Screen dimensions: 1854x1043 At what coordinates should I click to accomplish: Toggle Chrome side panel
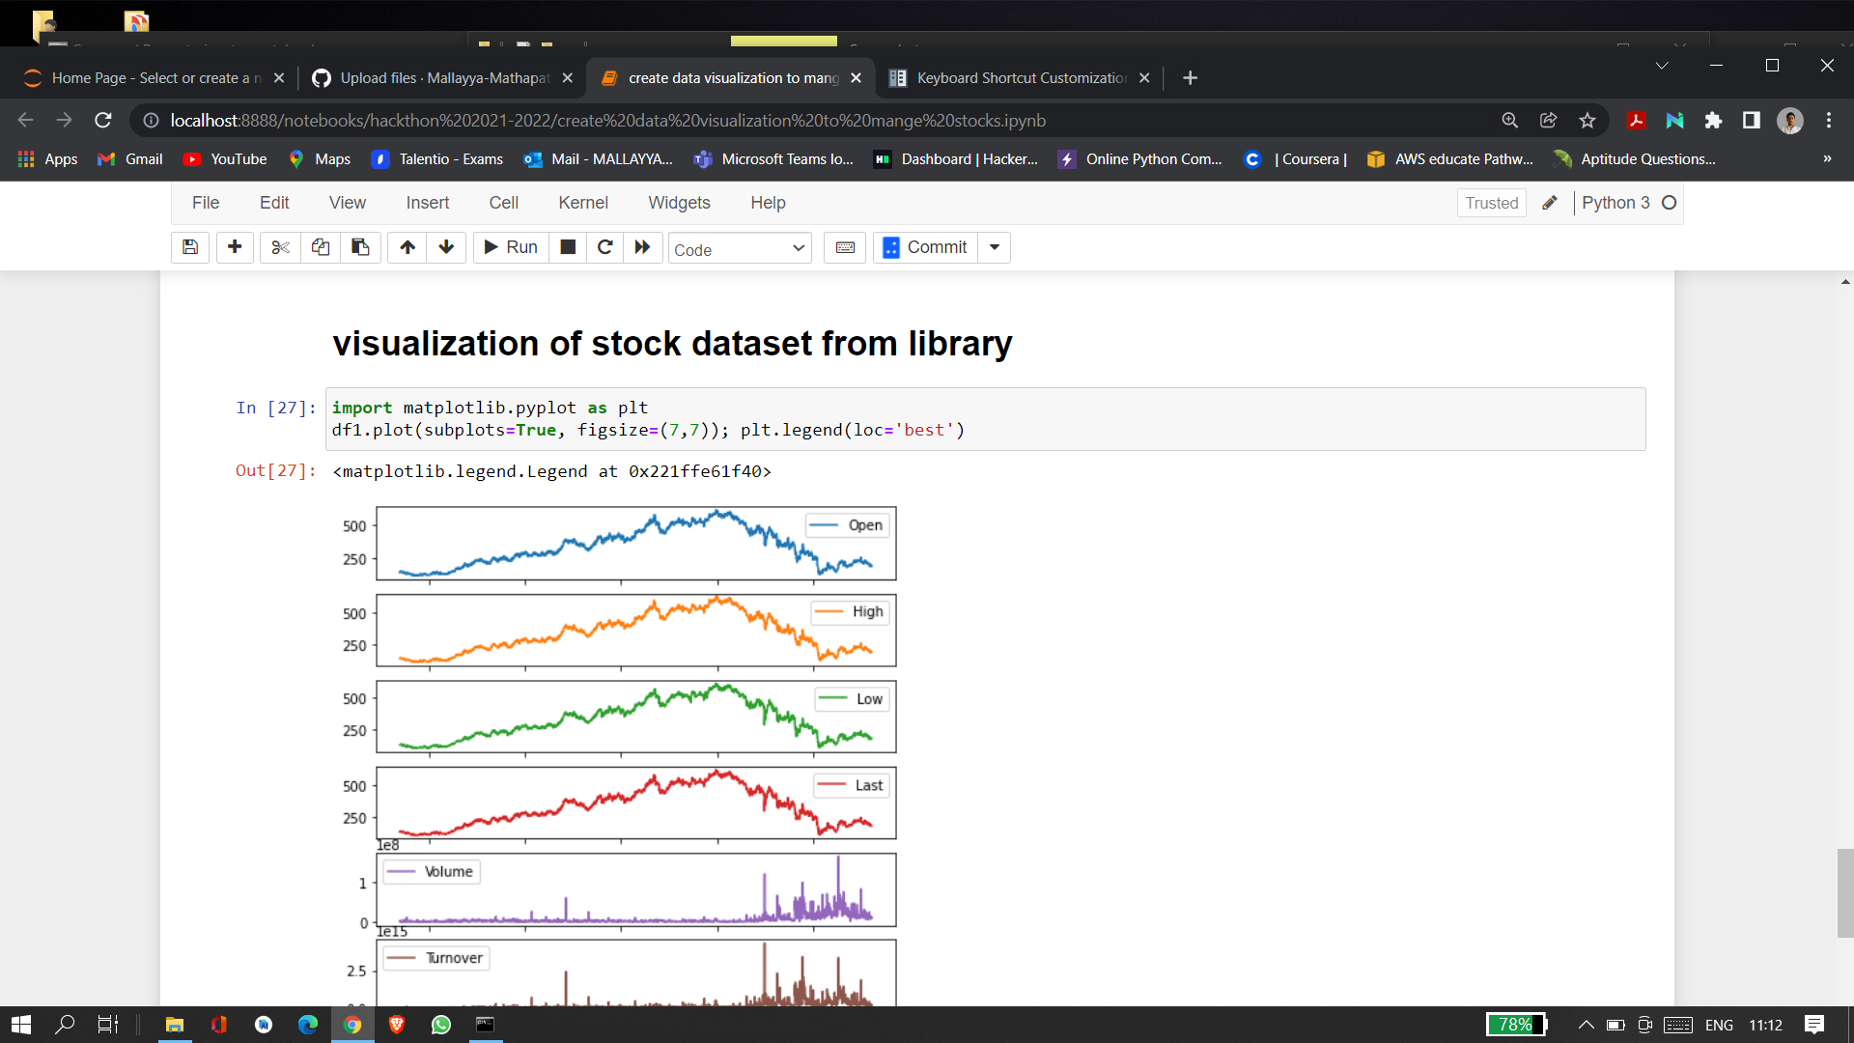(x=1752, y=121)
